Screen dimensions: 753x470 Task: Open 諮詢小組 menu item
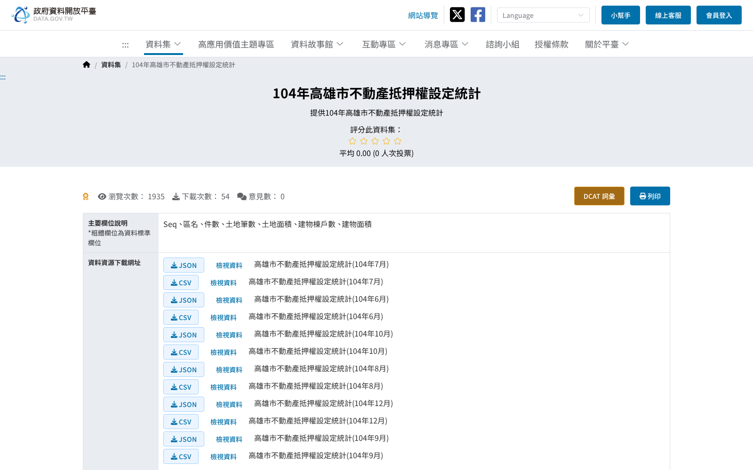(x=503, y=44)
